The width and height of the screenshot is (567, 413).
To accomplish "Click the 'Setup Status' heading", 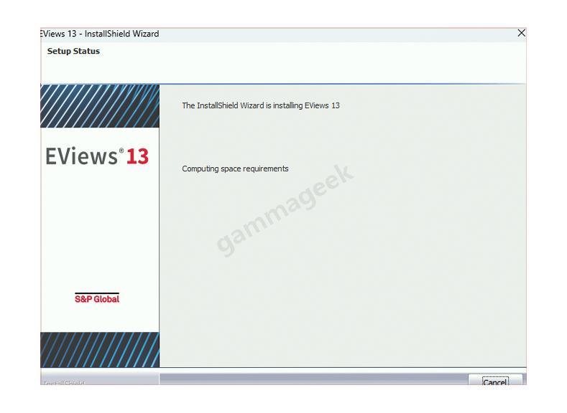I will tap(73, 51).
